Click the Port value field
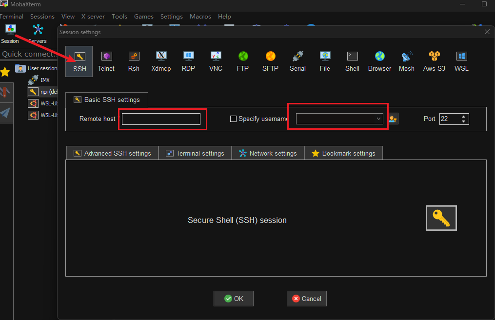The height and width of the screenshot is (320, 495). tap(450, 119)
